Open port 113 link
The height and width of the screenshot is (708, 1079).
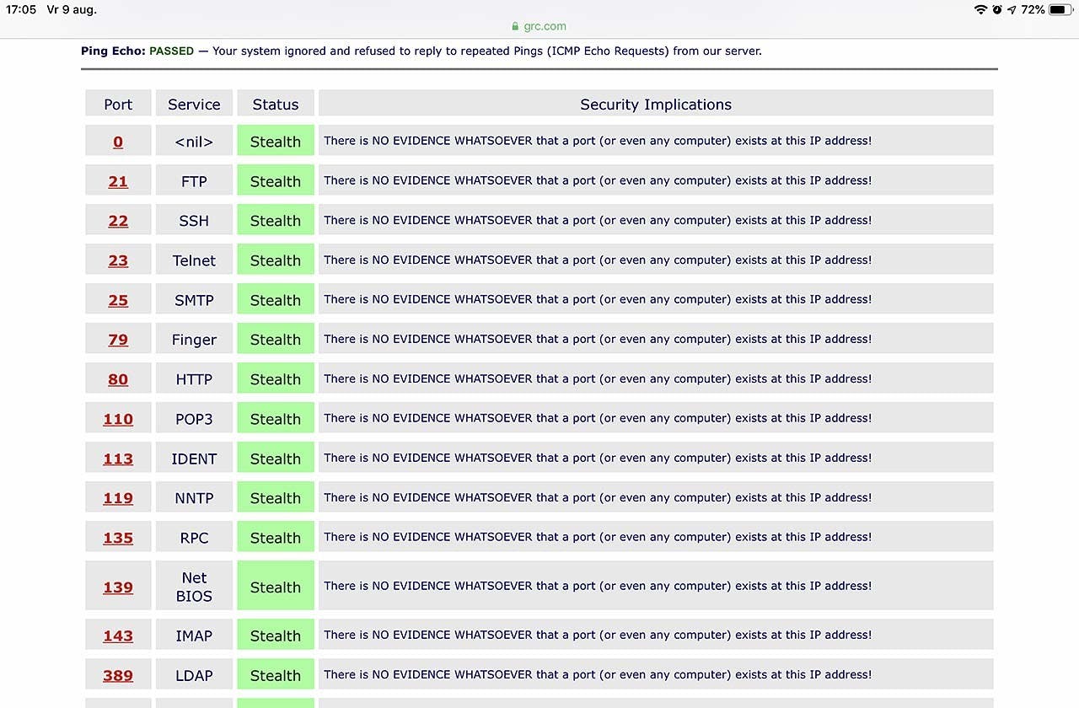point(118,459)
